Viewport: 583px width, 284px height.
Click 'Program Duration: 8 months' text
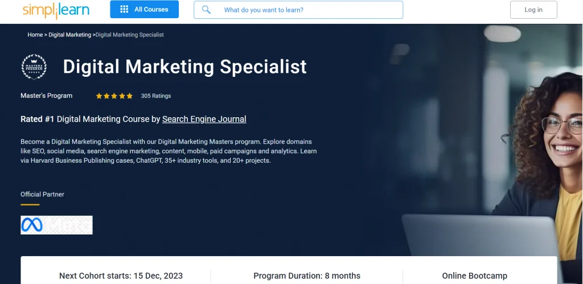(307, 276)
